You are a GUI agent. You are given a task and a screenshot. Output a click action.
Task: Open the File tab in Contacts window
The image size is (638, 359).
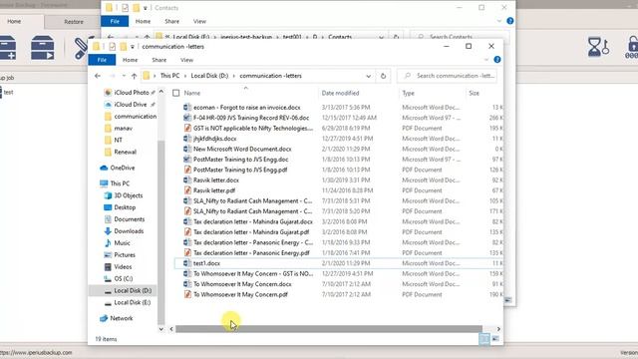coord(115,21)
